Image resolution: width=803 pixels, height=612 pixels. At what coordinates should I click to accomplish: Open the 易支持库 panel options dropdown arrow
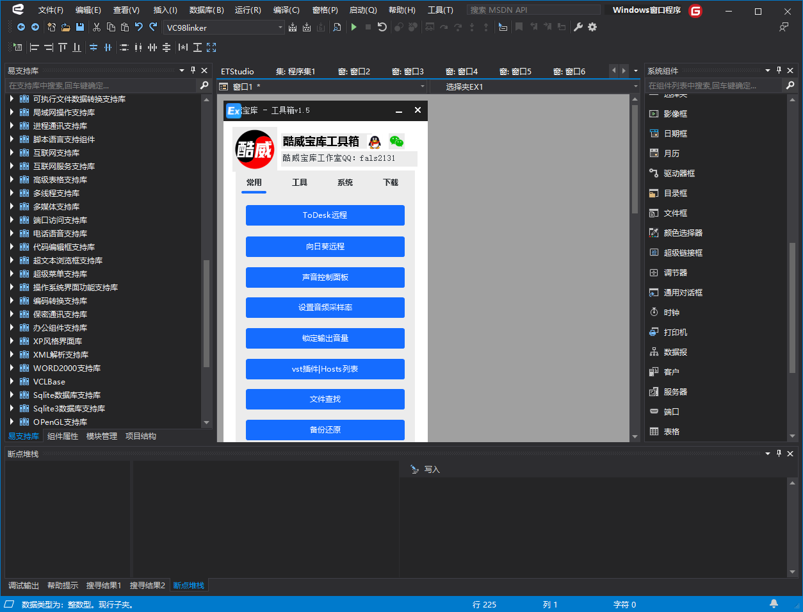182,70
